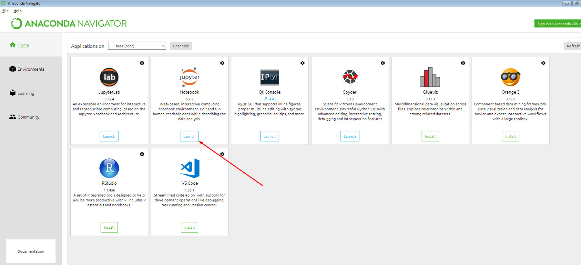The height and width of the screenshot is (265, 581).
Task: Click the Channels button
Action: (x=181, y=46)
